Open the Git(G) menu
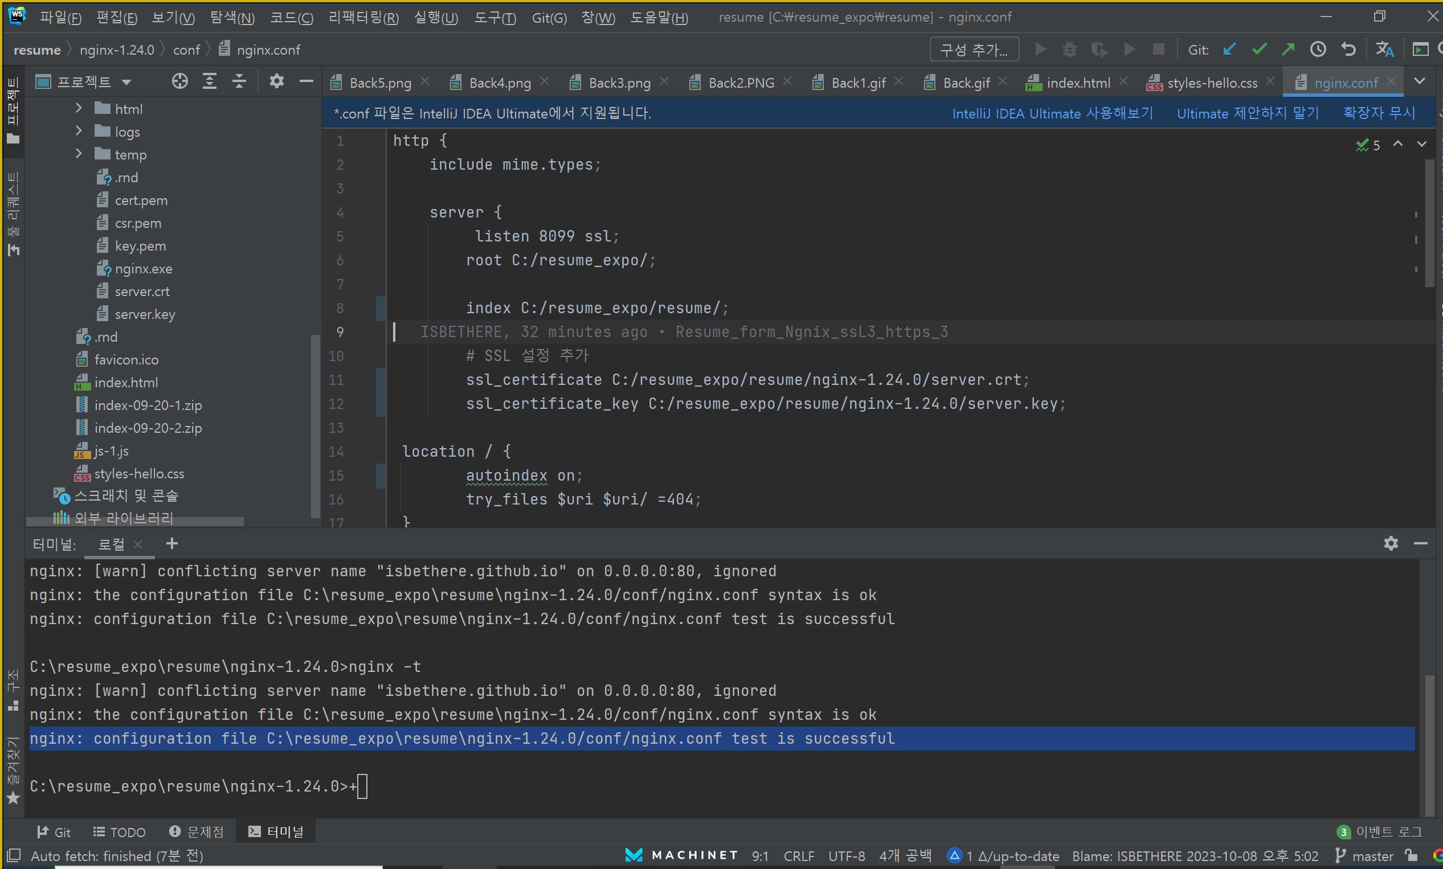 click(x=549, y=18)
